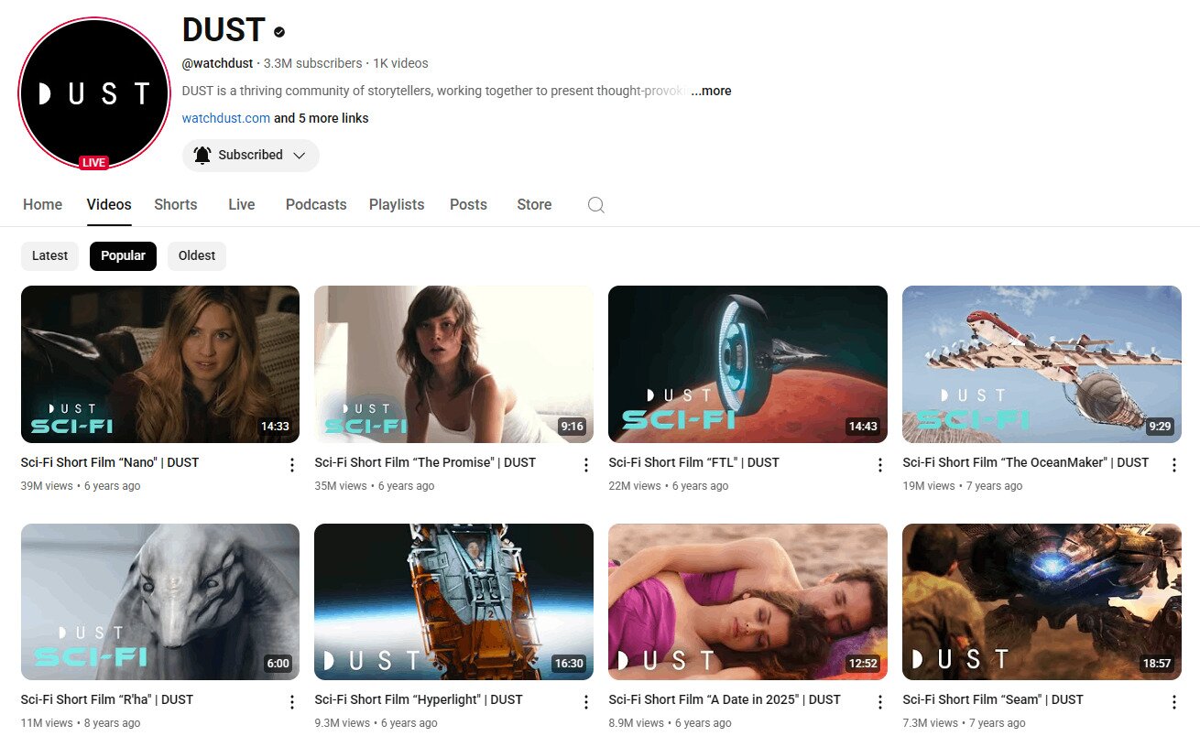Screen dimensions: 1200x747
Task: Click the 6:00 duration badge on R'ha
Action: pos(278,664)
